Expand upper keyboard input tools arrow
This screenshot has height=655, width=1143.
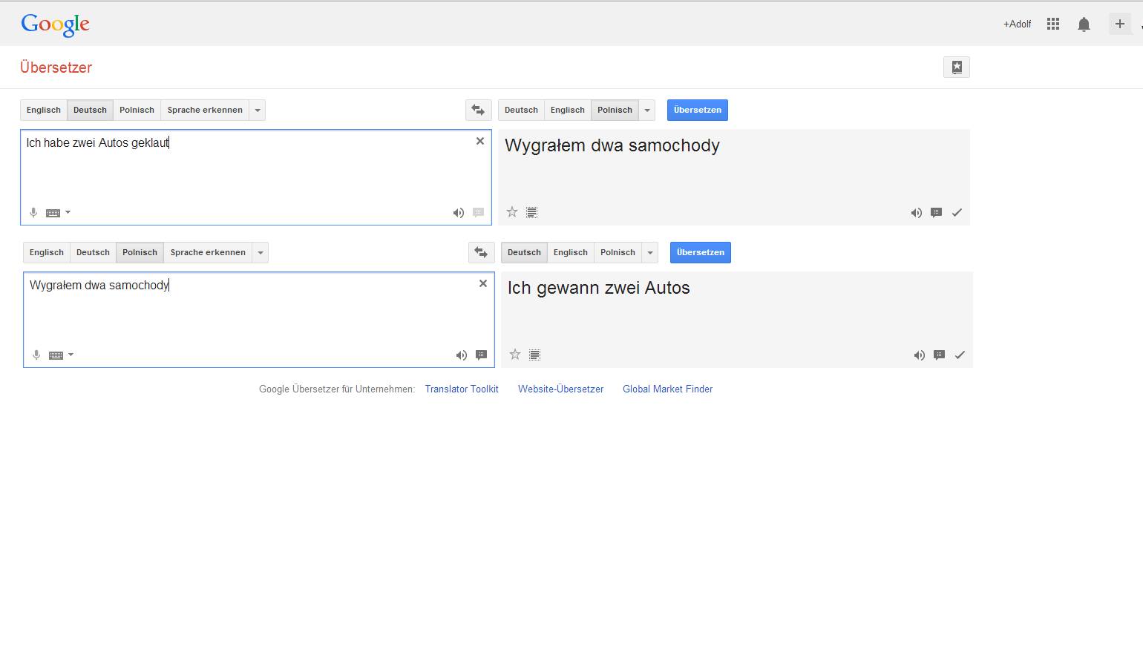point(68,213)
